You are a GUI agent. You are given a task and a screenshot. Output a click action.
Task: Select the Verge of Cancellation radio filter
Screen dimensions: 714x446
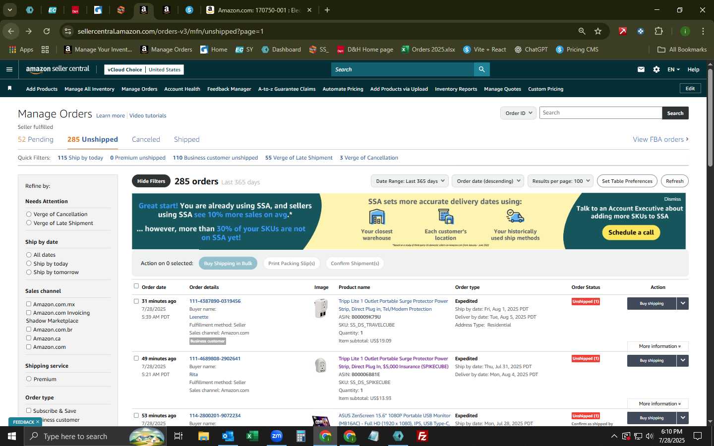coord(29,214)
